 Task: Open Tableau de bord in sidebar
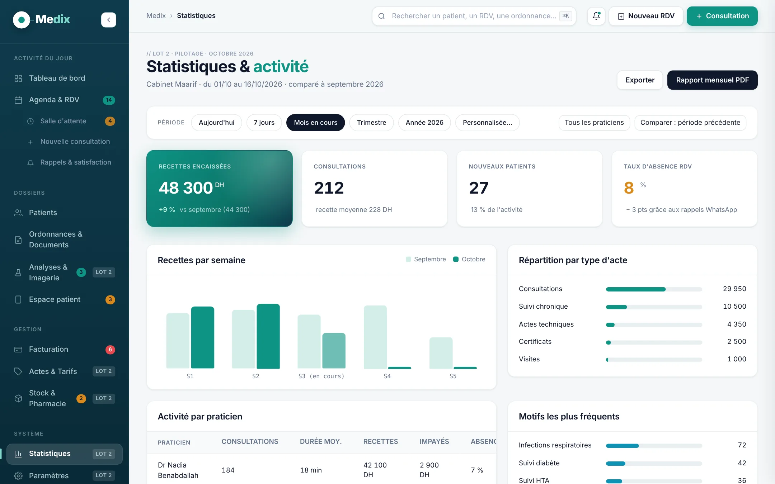[x=65, y=79]
